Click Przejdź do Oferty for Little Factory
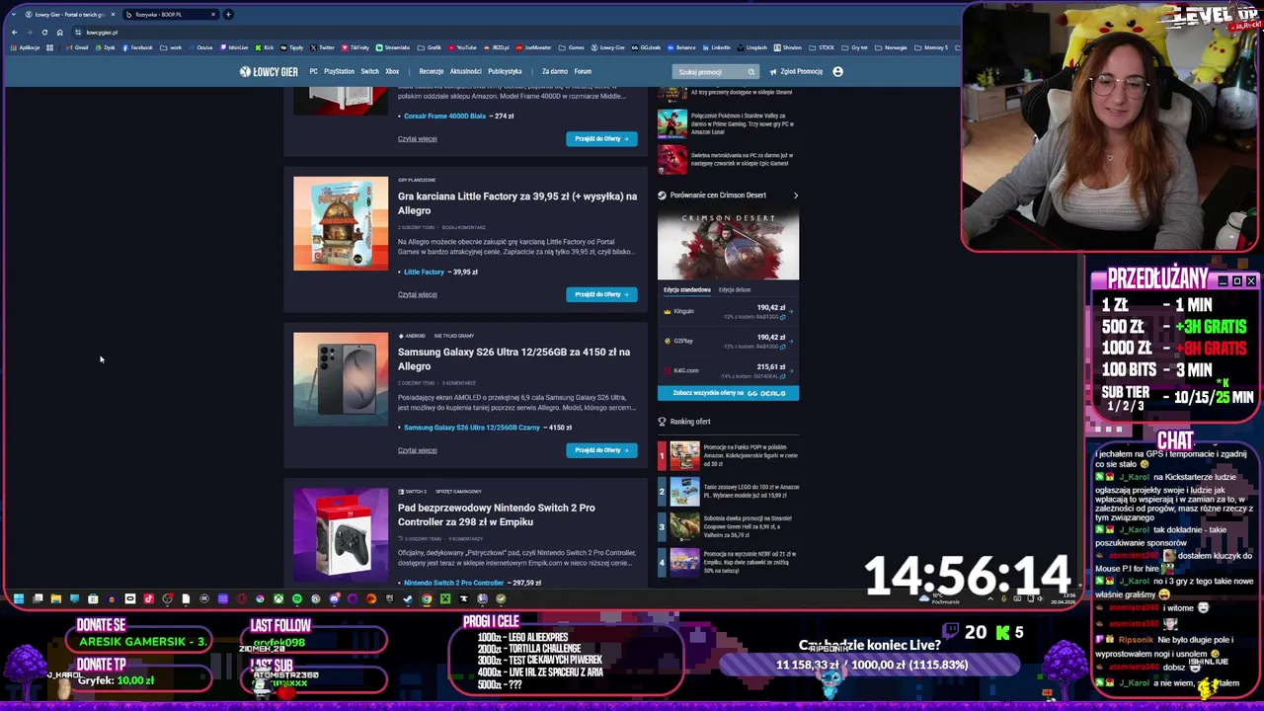The height and width of the screenshot is (711, 1264). (x=601, y=294)
